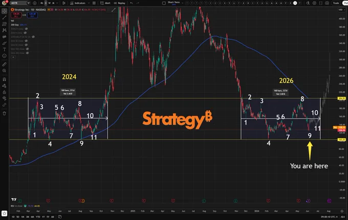Start bar Replay mode
The image size is (348, 220).
[x=119, y=3]
